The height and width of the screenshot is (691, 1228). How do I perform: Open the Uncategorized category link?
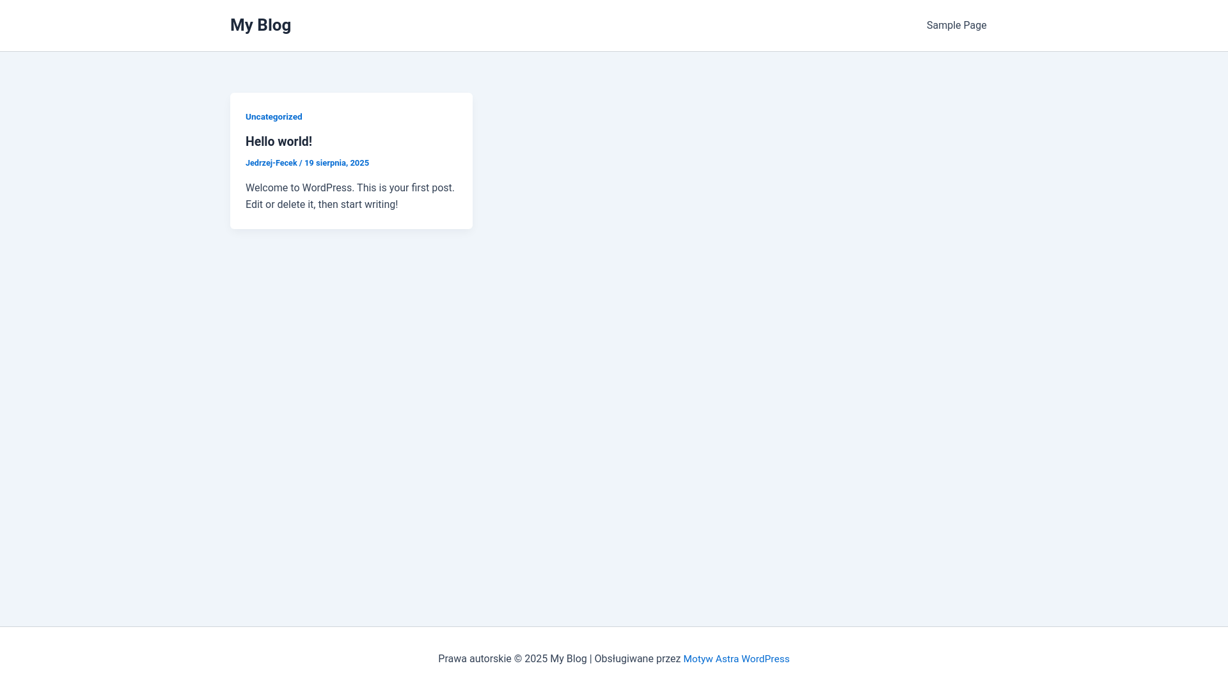pyautogui.click(x=274, y=116)
